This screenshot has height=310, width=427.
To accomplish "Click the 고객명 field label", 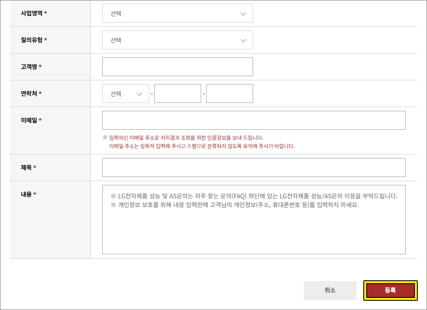I will [x=29, y=67].
